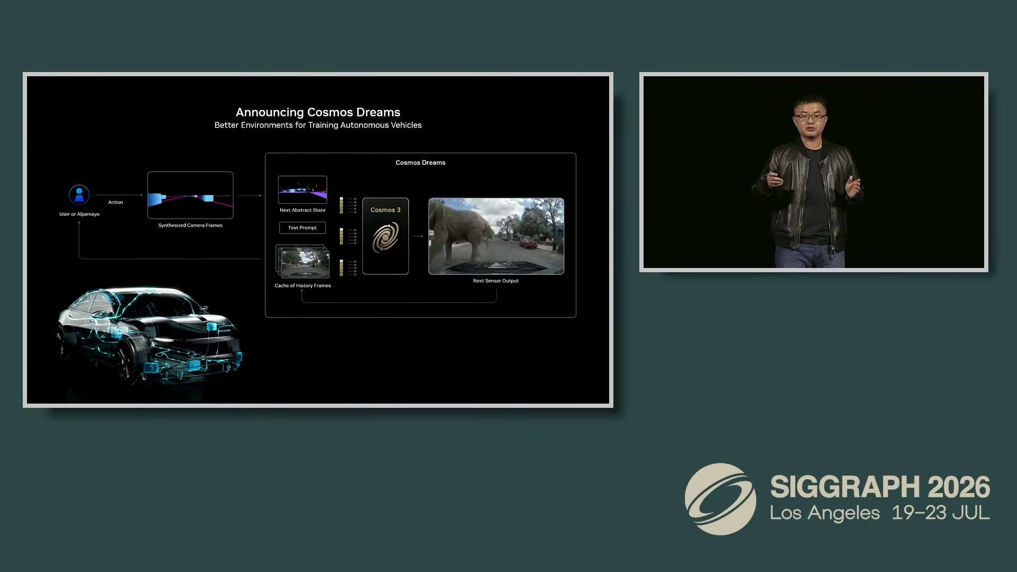Click the 'Los Angeles 19–23 JUL' text
Screen dimensions: 1017x572
point(880,513)
